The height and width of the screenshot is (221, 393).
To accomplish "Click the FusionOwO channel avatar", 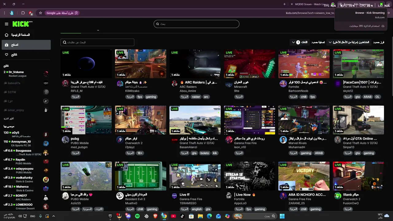I will (338, 196).
